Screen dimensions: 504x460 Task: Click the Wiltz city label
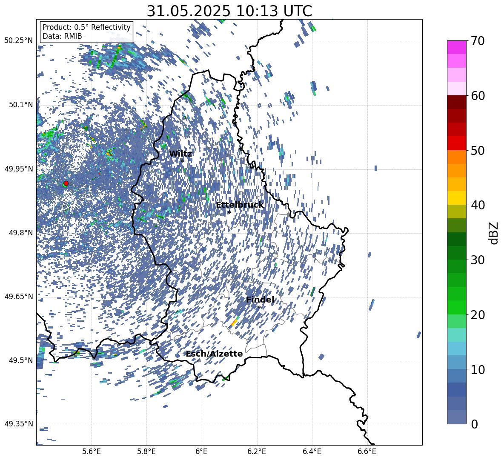point(180,154)
